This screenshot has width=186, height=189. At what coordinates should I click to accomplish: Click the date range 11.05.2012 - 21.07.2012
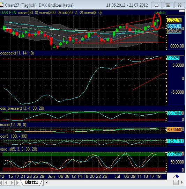pos(127,5)
